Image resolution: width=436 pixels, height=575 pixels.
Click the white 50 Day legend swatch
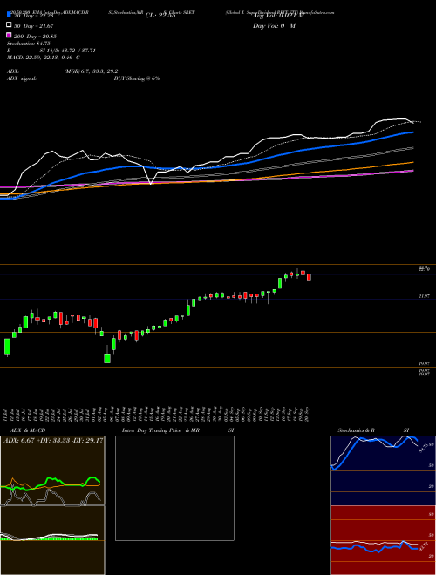click(x=9, y=25)
